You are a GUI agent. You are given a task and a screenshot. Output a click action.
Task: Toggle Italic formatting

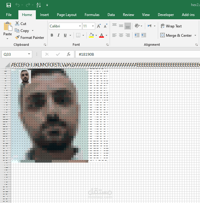(58, 35)
